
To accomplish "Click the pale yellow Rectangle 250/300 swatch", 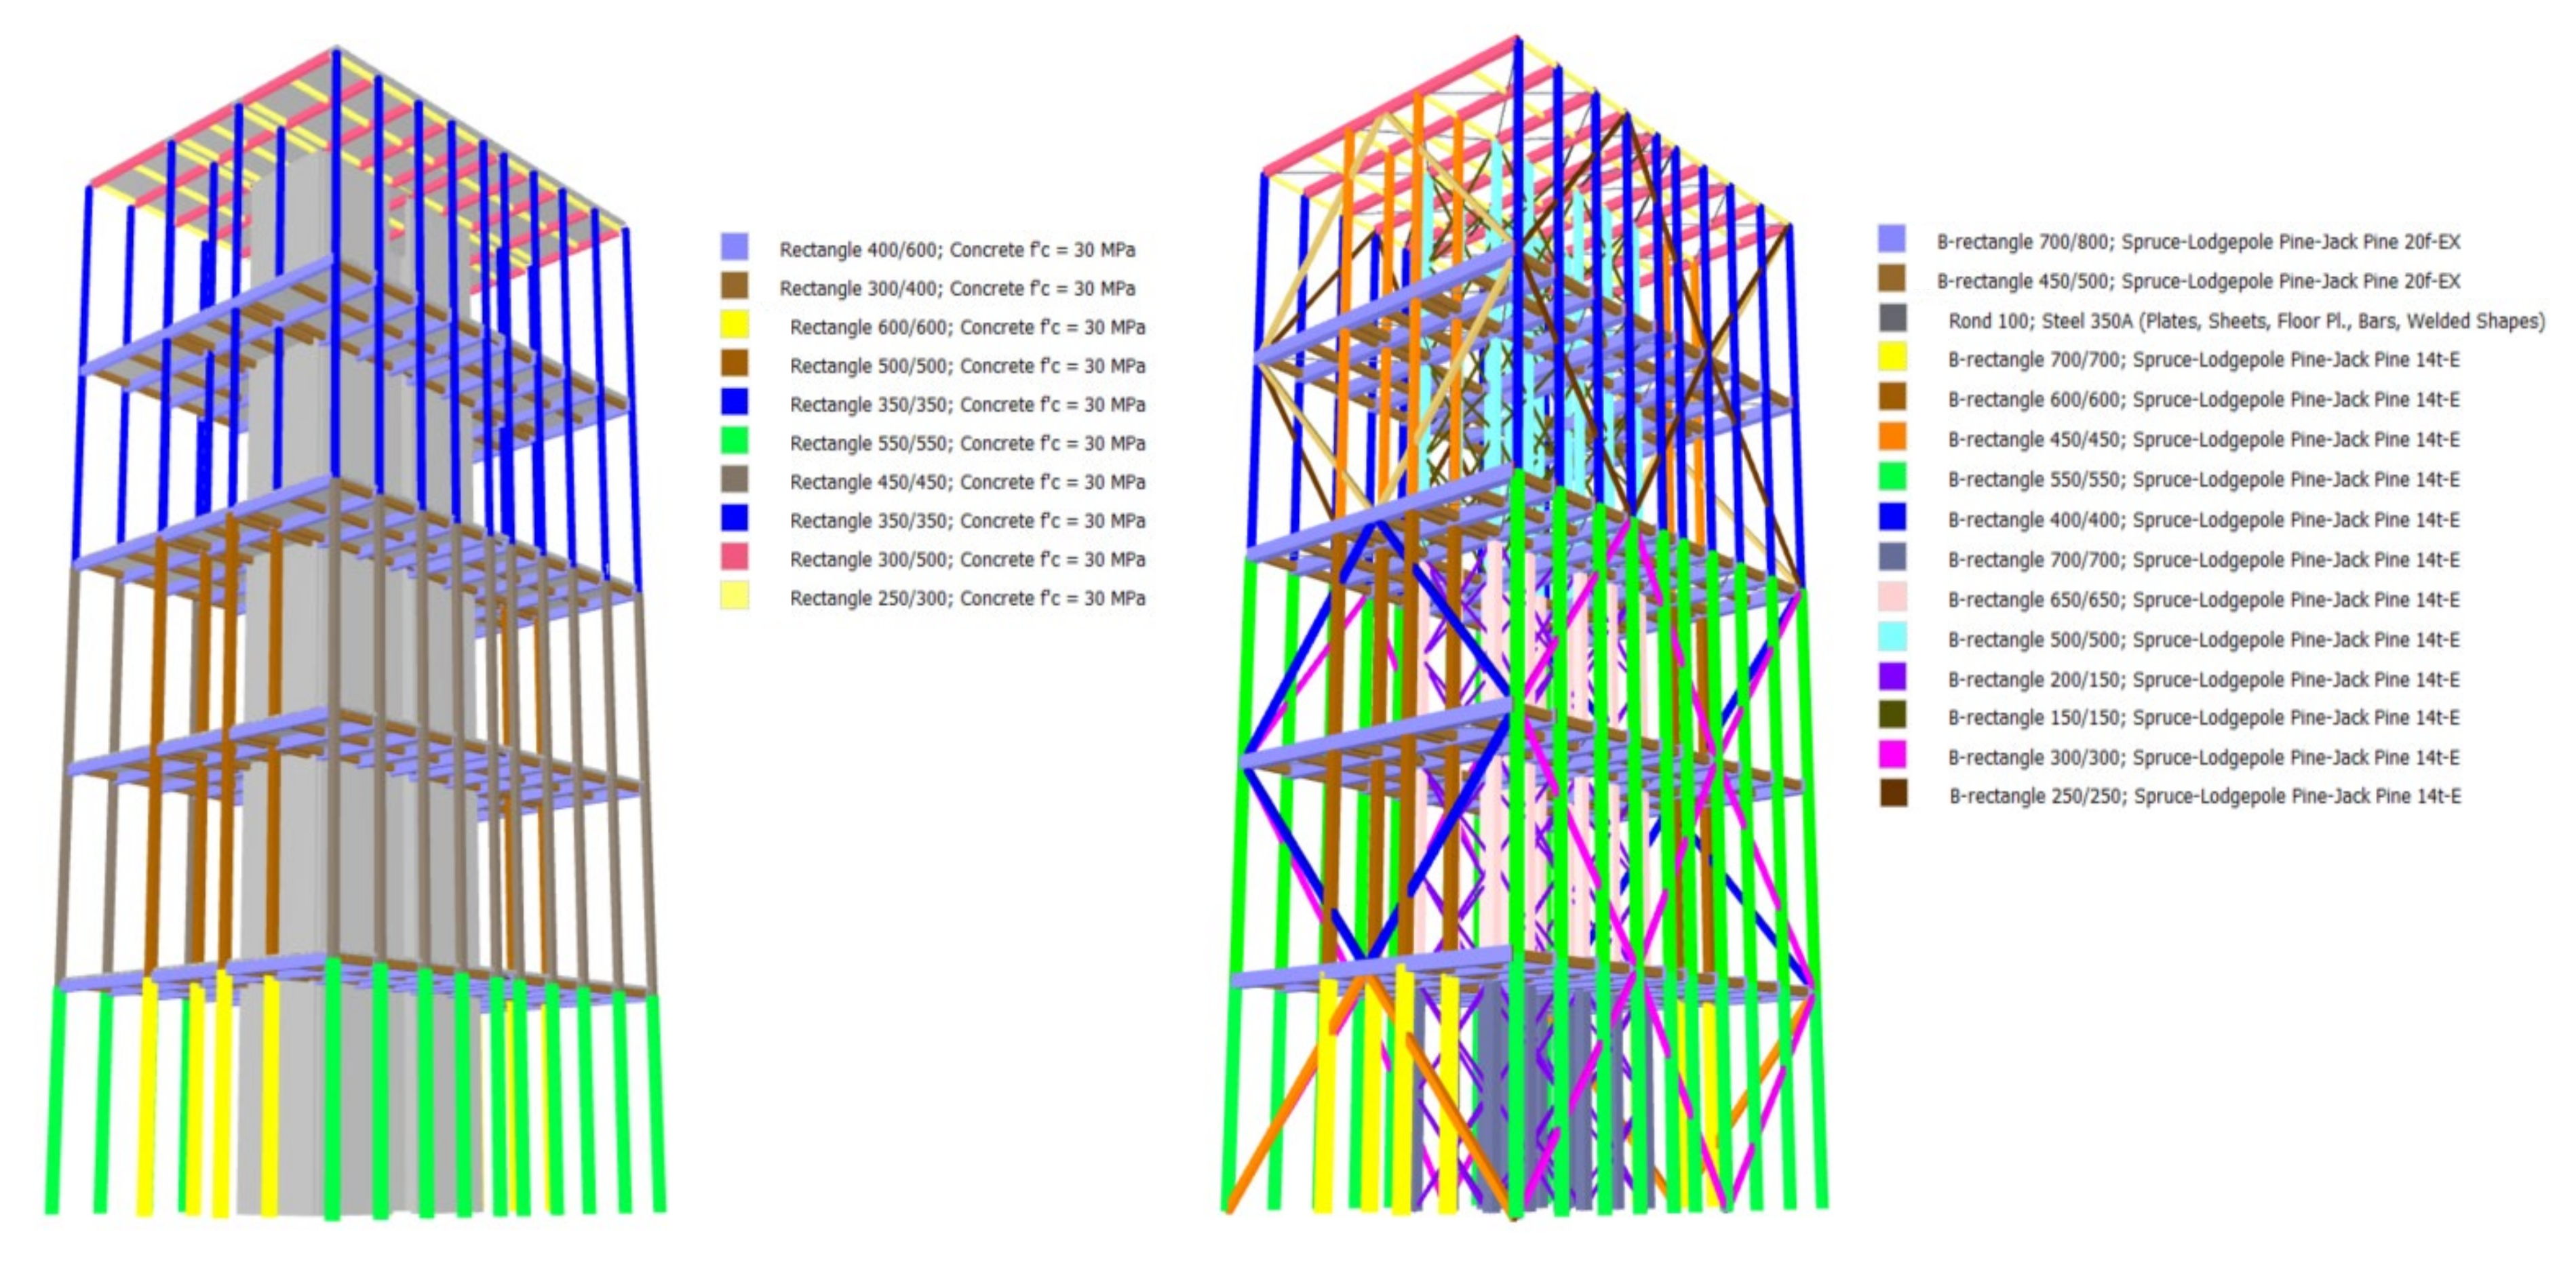I will coord(734,595).
